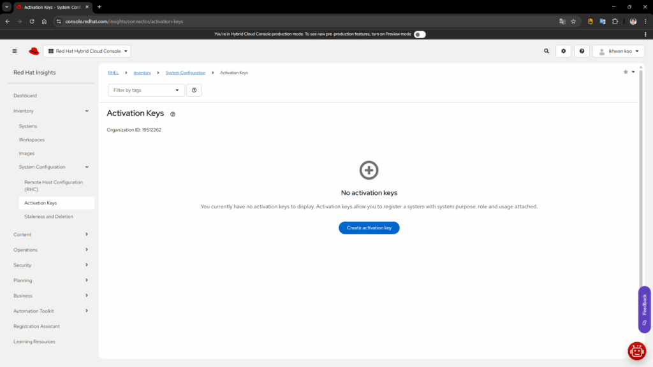The height and width of the screenshot is (367, 653).
Task: Favorite this page with the star icon
Action: (x=626, y=72)
